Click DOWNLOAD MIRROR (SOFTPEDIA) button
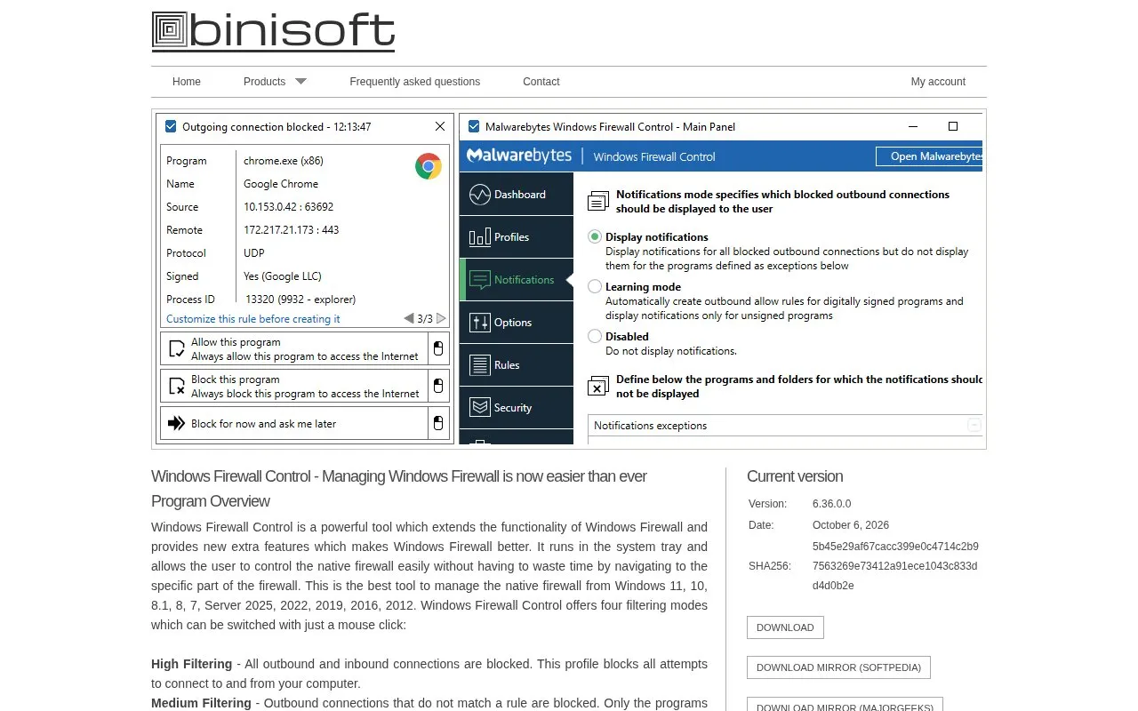1138x711 pixels. pyautogui.click(x=839, y=667)
